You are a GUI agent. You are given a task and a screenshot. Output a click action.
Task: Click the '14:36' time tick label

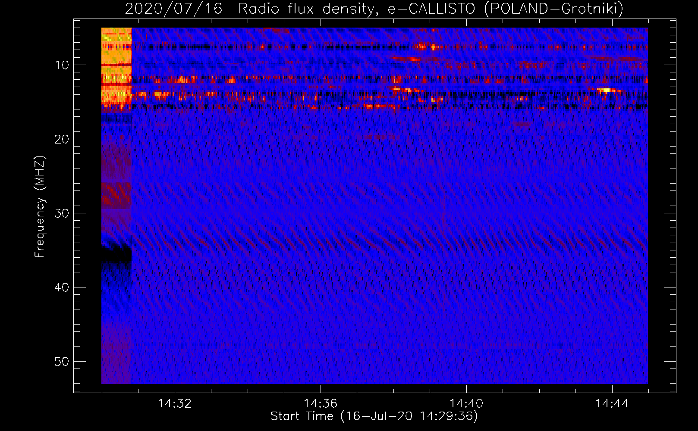point(321,404)
